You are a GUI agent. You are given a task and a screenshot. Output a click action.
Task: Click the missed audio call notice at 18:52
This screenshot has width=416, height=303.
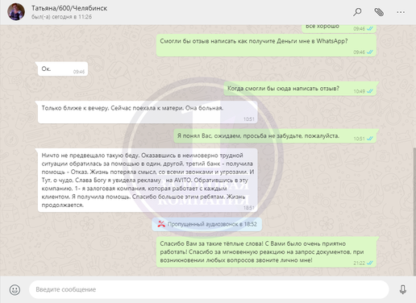coord(206,224)
